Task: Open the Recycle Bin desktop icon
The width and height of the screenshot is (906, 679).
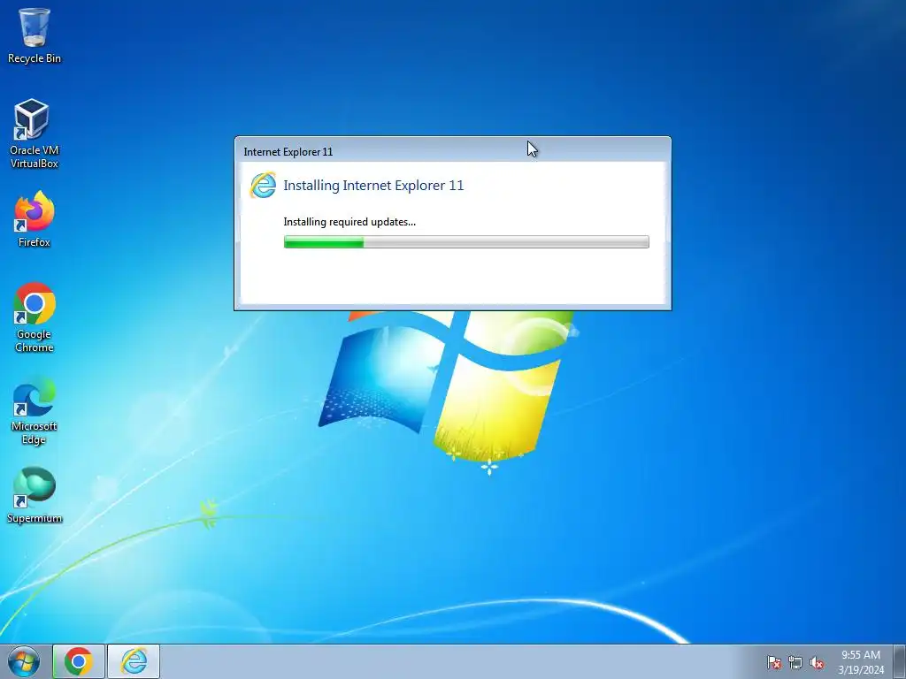Action: click(x=35, y=35)
